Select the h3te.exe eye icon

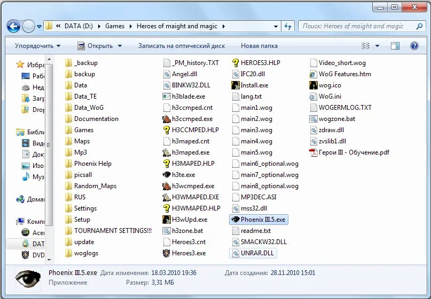[167, 175]
